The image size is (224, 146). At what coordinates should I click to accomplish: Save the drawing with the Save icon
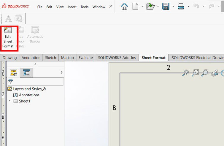pos(166,7)
